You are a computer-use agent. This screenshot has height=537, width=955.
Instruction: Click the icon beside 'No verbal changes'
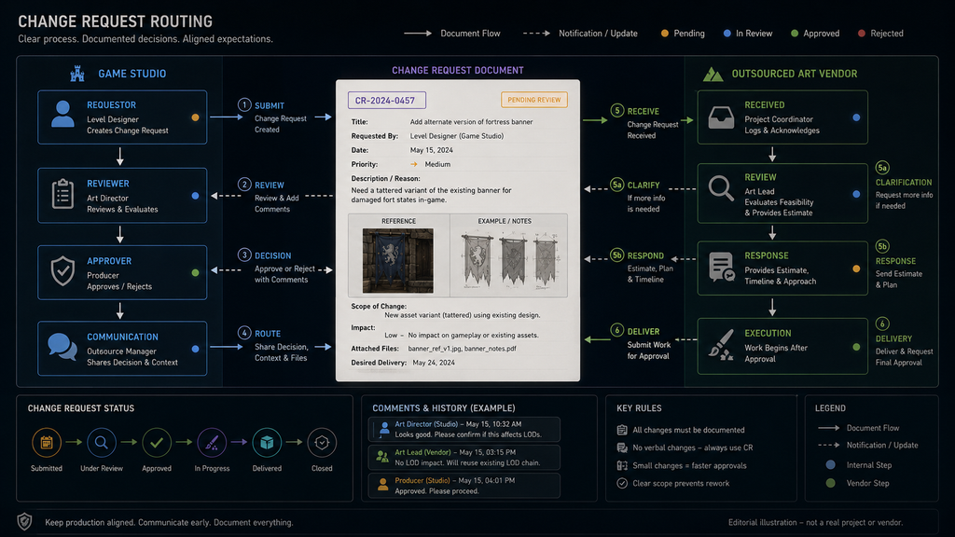tap(622, 447)
